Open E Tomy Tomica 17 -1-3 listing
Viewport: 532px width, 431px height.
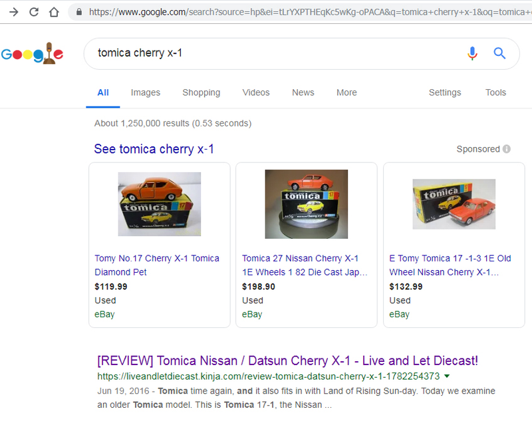(450, 265)
